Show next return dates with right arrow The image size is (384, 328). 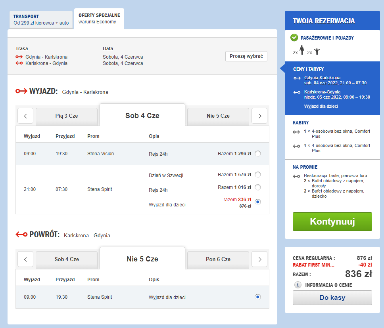coord(260,259)
